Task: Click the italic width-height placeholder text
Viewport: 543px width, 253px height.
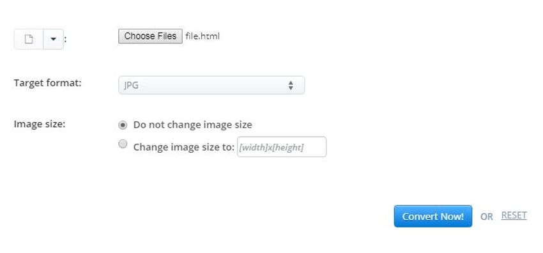Action: tap(271, 148)
